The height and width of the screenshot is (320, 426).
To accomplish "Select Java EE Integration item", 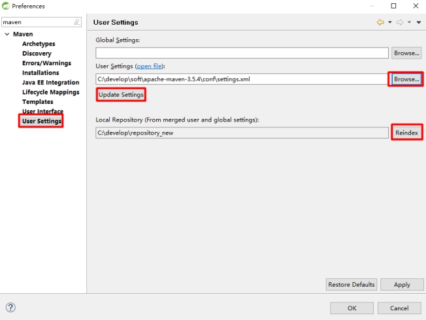I will [50, 82].
